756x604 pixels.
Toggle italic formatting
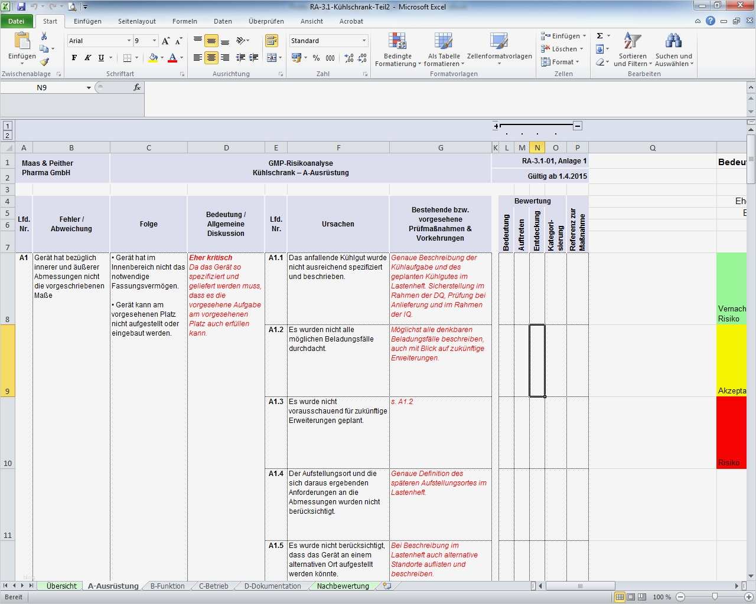click(x=87, y=58)
